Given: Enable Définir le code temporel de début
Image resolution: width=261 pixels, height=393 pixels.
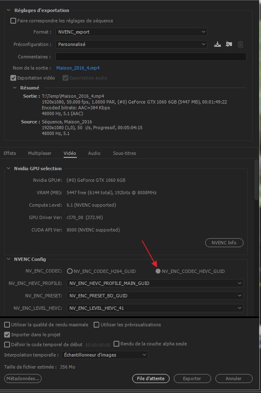Looking at the screenshot, I should (x=7, y=345).
